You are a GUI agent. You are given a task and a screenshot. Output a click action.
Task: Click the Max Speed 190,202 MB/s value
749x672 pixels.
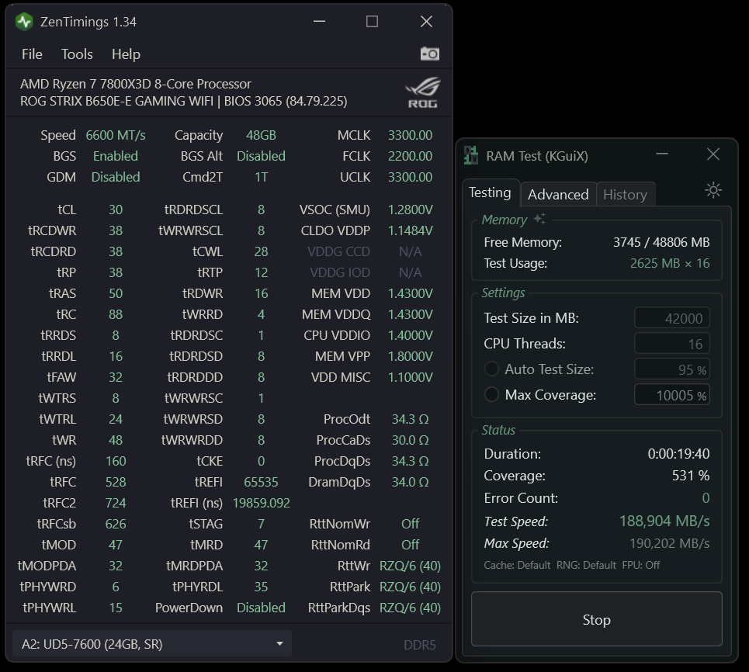669,543
